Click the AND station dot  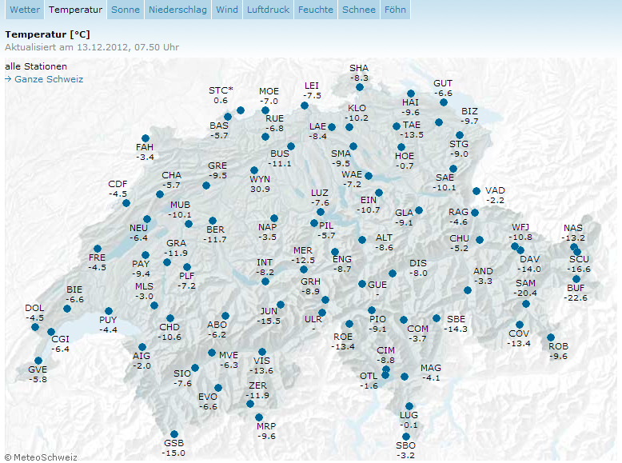pyautogui.click(x=468, y=290)
